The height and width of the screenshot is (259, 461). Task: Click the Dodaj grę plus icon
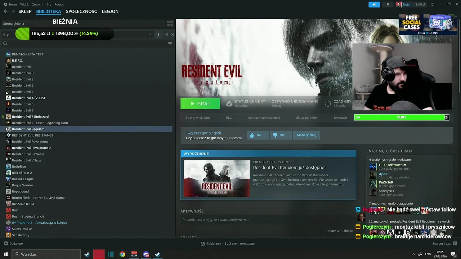5,244
